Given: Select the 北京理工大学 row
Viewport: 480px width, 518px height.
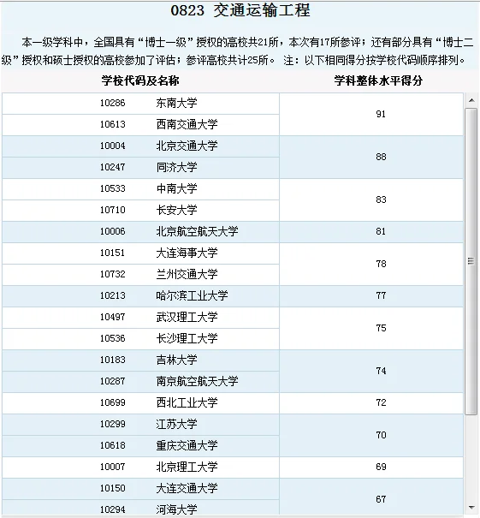Looking at the screenshot, I should tap(140, 467).
